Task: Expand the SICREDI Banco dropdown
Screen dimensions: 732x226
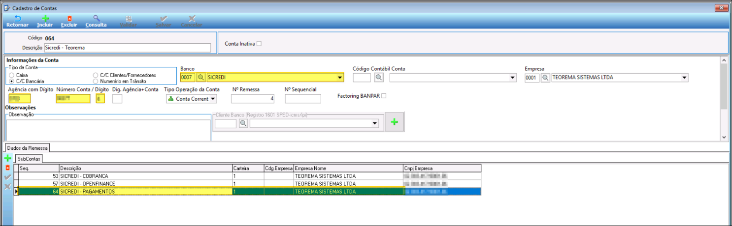Action: pyautogui.click(x=340, y=78)
